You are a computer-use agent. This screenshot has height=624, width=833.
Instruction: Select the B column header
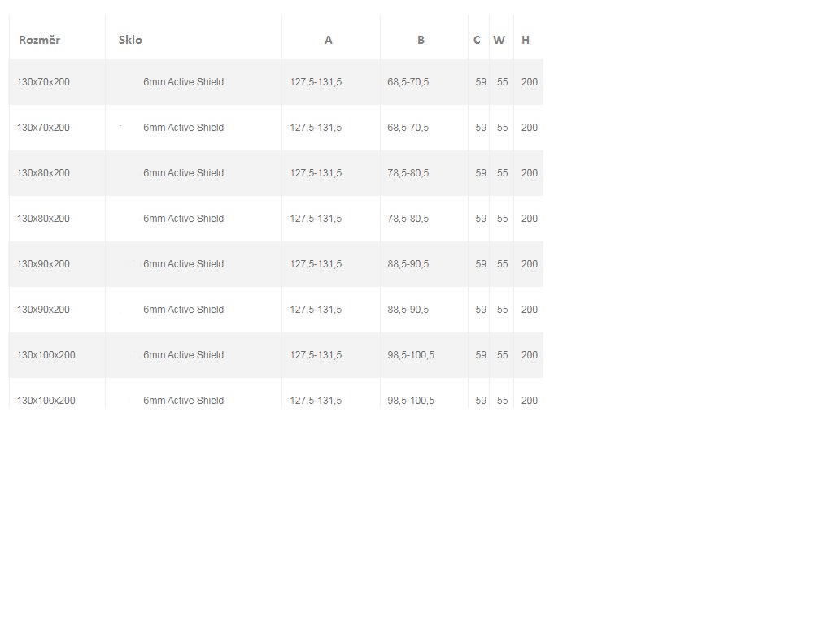click(x=421, y=40)
